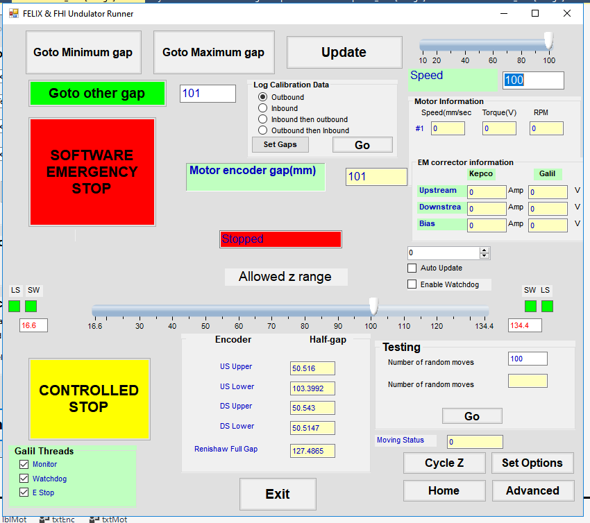Uncheck the Monitor thread checkbox
This screenshot has width=590, height=523.
coord(24,465)
